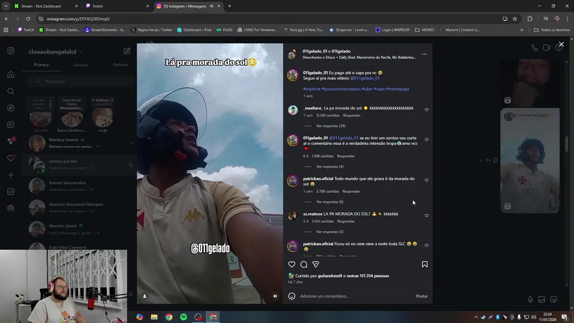Start audio call phone icon in chat

pos(535,48)
